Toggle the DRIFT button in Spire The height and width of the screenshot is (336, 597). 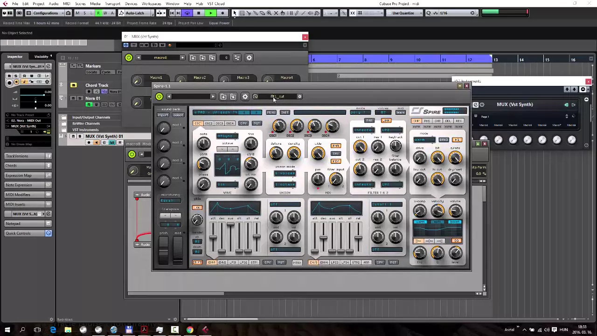(197, 263)
